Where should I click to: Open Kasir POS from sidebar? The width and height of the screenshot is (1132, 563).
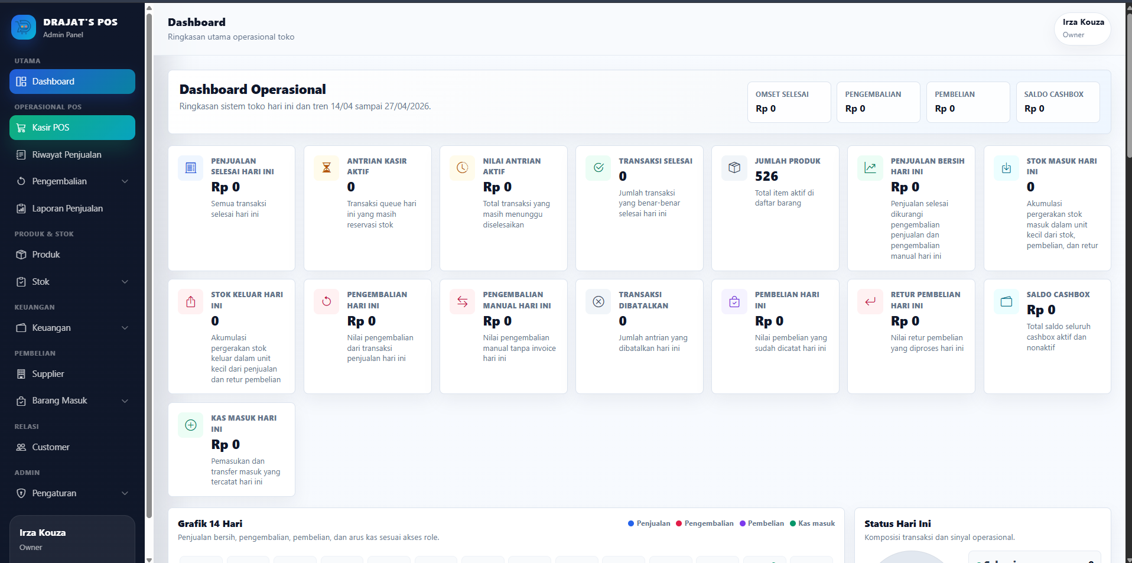[72, 128]
